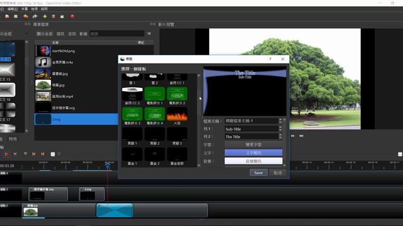Choose the 黃金 1 template

click(x=132, y=156)
